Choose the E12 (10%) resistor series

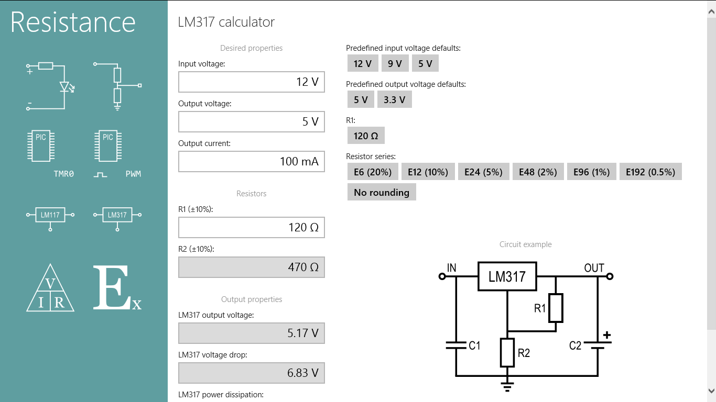pyautogui.click(x=428, y=172)
